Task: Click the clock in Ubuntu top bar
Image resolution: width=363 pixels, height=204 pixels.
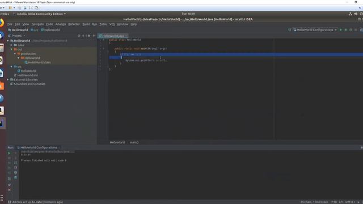Action: pyautogui.click(x=188, y=14)
